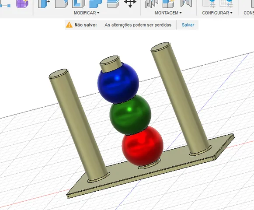
Task: Activate the Combine bodies tool icon
Action: pos(96,3)
